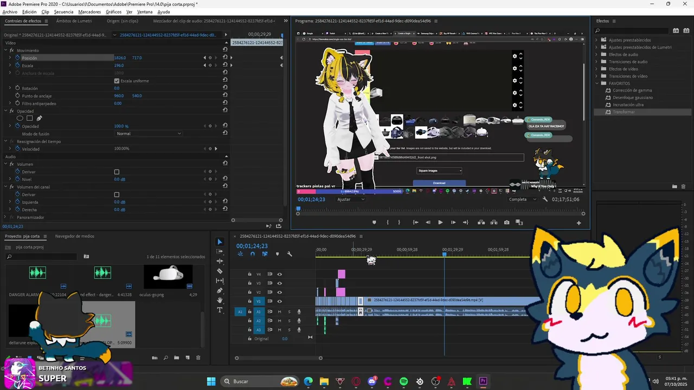Image resolution: width=694 pixels, height=390 pixels.
Task: Check Derivar box under Volumen del canal
Action: click(117, 194)
